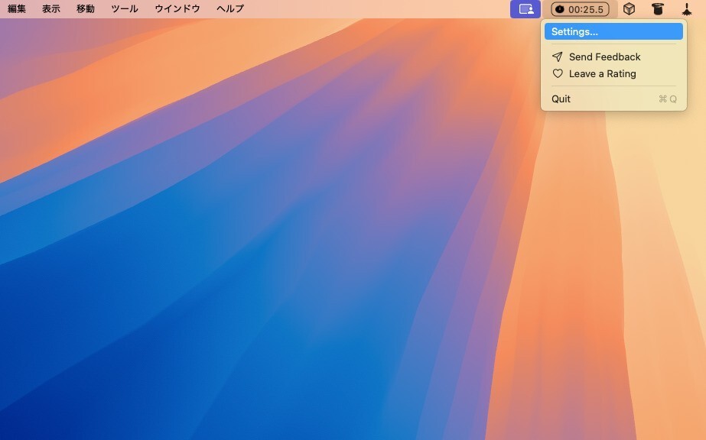Viewport: 706px width, 440px height.
Task: Click the 00:25.5 timer readout
Action: (x=586, y=9)
